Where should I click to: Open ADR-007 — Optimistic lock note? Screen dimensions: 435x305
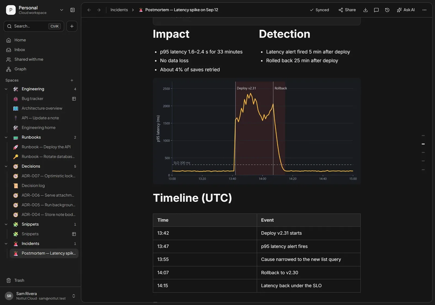[44, 176]
